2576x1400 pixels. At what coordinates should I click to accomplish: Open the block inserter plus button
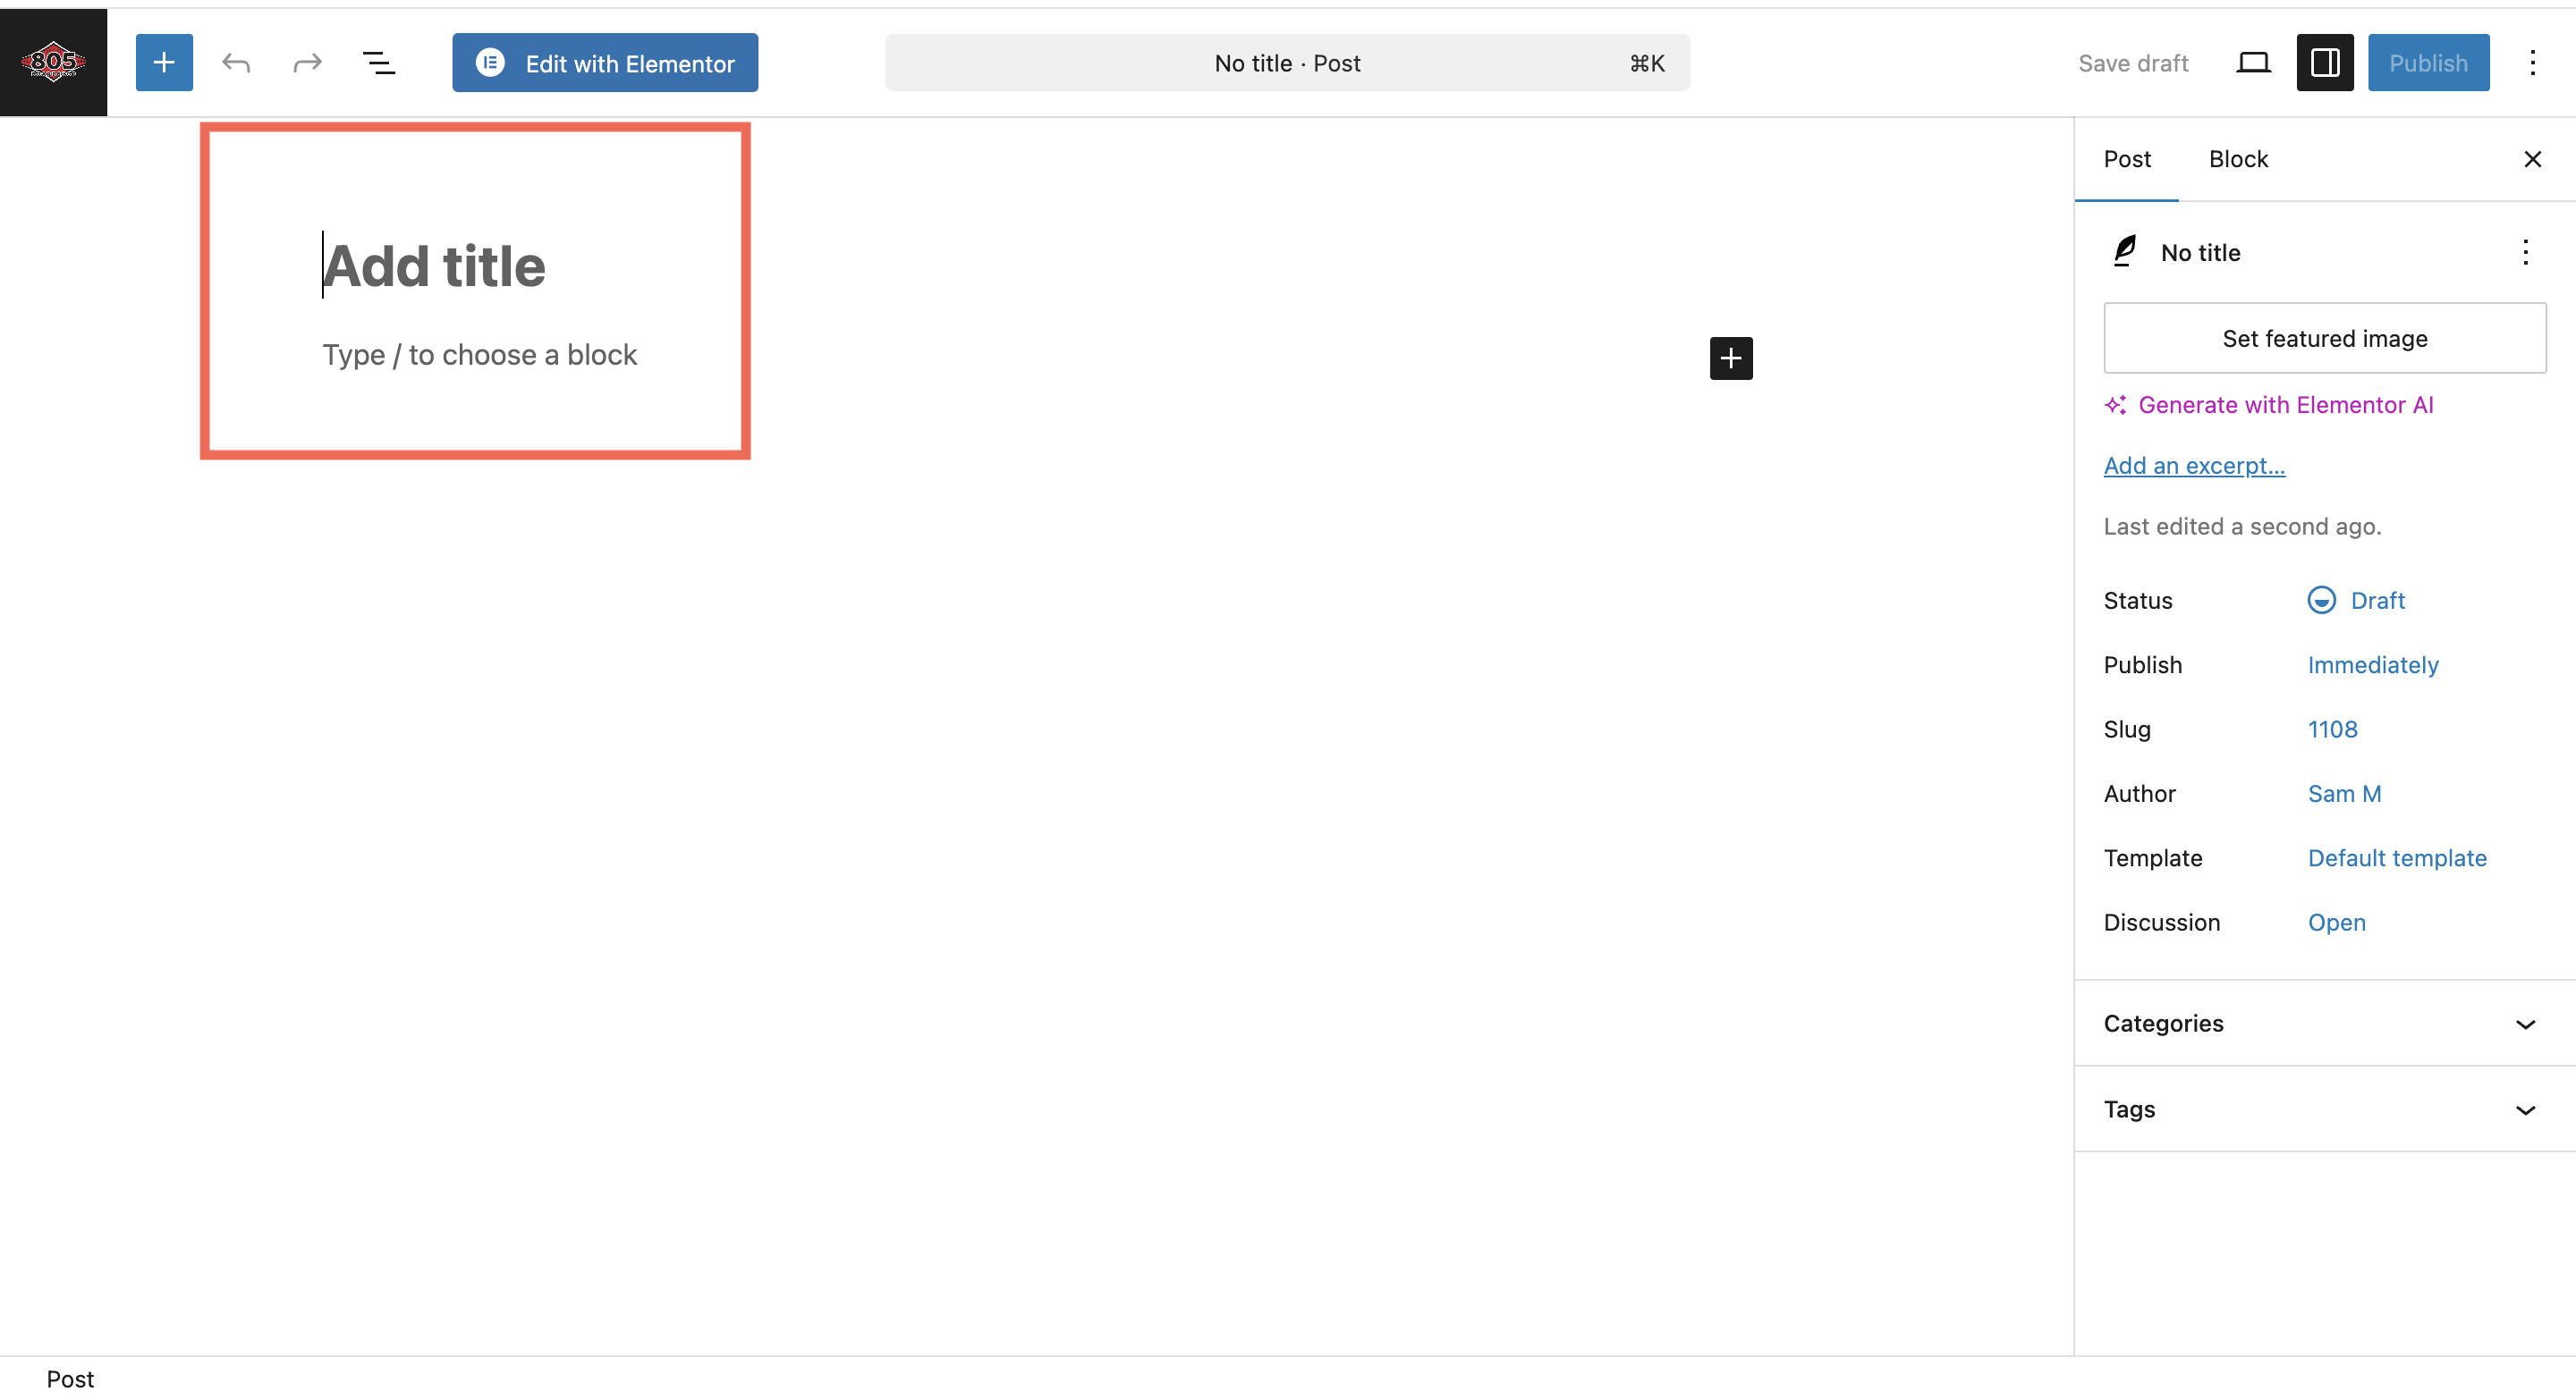coord(164,63)
